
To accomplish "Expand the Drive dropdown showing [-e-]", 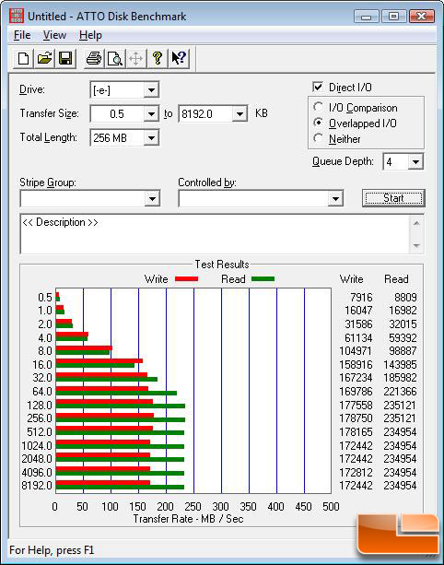I will coord(151,89).
